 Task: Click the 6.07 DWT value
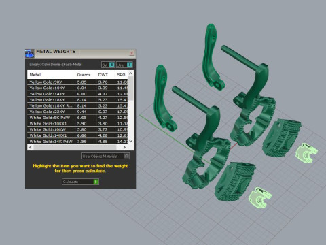[x=103, y=112]
